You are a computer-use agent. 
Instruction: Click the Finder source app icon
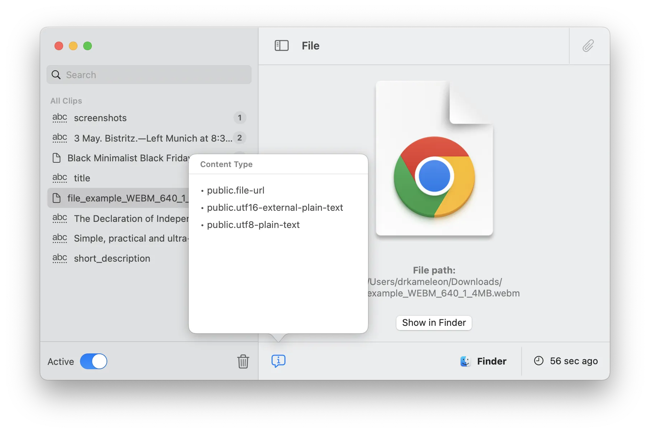click(x=465, y=361)
